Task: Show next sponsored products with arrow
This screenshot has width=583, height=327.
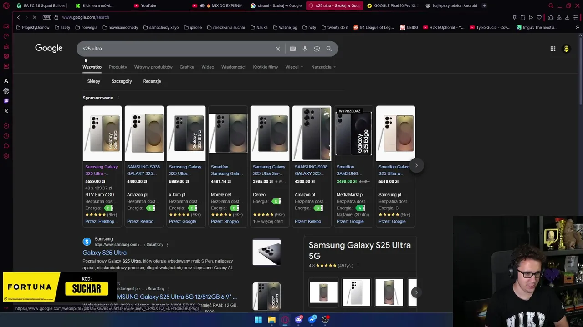Action: [416, 165]
